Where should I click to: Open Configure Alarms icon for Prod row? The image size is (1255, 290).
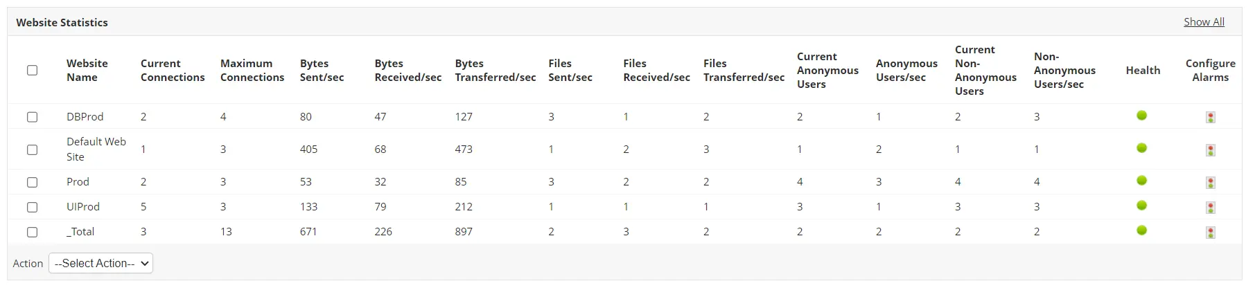[x=1210, y=183]
